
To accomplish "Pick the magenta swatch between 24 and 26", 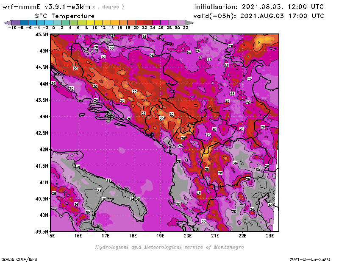I will 156,22.
